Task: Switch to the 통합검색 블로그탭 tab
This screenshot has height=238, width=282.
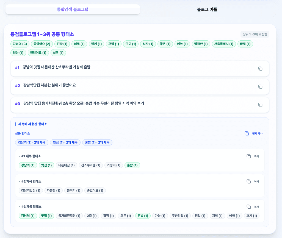Action: tap(73, 9)
